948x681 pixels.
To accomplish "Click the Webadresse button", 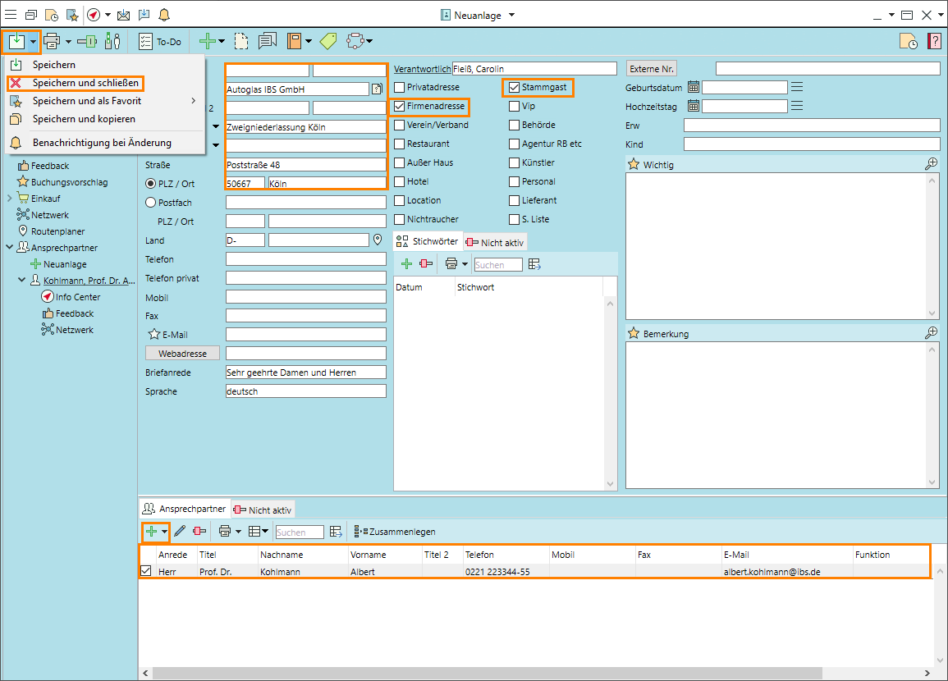I will (182, 354).
